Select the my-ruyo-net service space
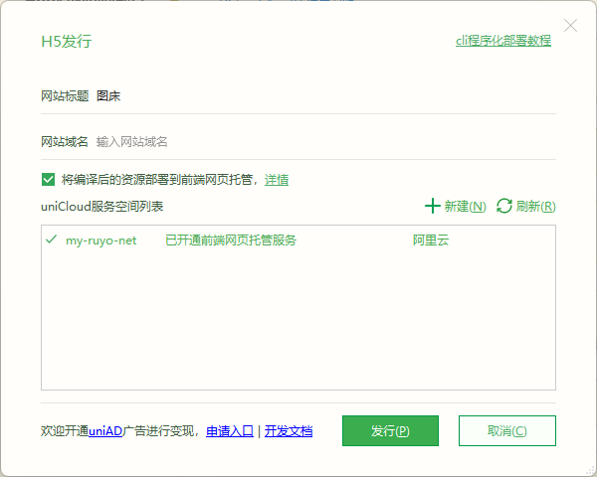The height and width of the screenshot is (477, 597). [x=100, y=240]
